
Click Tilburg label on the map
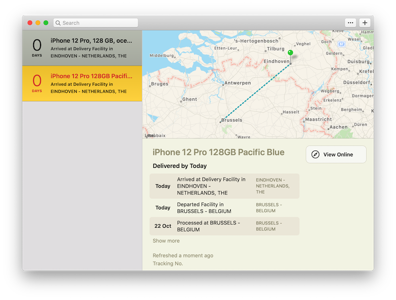(276, 49)
